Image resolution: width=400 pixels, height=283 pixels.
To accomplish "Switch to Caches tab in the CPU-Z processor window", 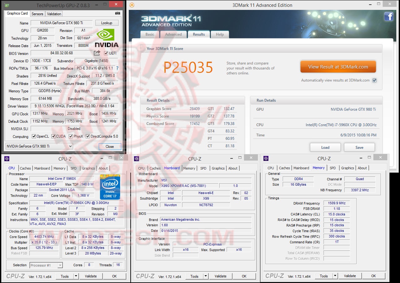I will [x=25, y=168].
